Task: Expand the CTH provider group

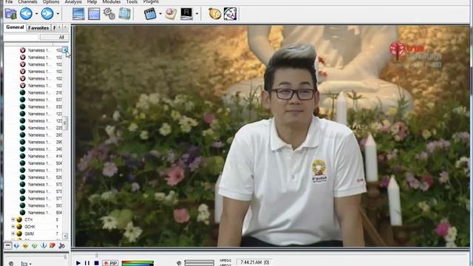Action: 13,219
